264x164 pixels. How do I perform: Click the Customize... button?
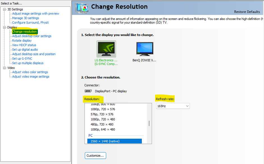point(95,156)
